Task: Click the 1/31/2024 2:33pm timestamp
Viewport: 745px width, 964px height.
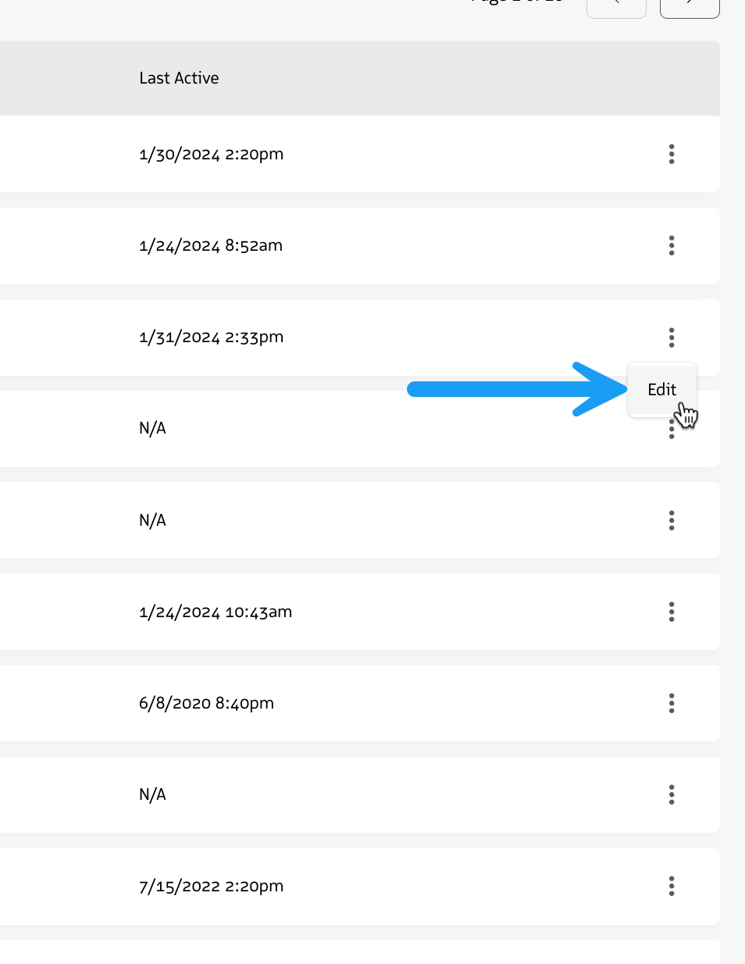Action: 211,337
